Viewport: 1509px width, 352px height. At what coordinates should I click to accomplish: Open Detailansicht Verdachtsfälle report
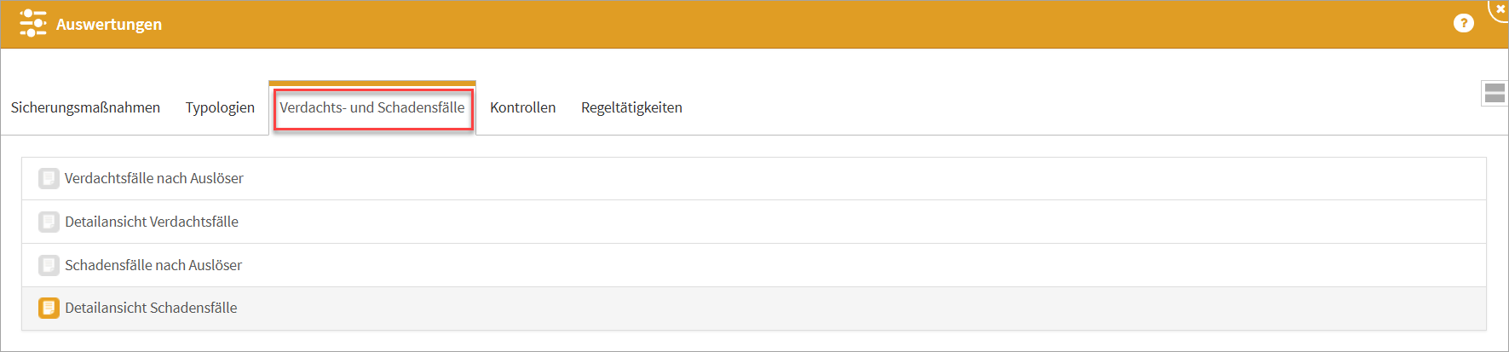click(x=152, y=222)
